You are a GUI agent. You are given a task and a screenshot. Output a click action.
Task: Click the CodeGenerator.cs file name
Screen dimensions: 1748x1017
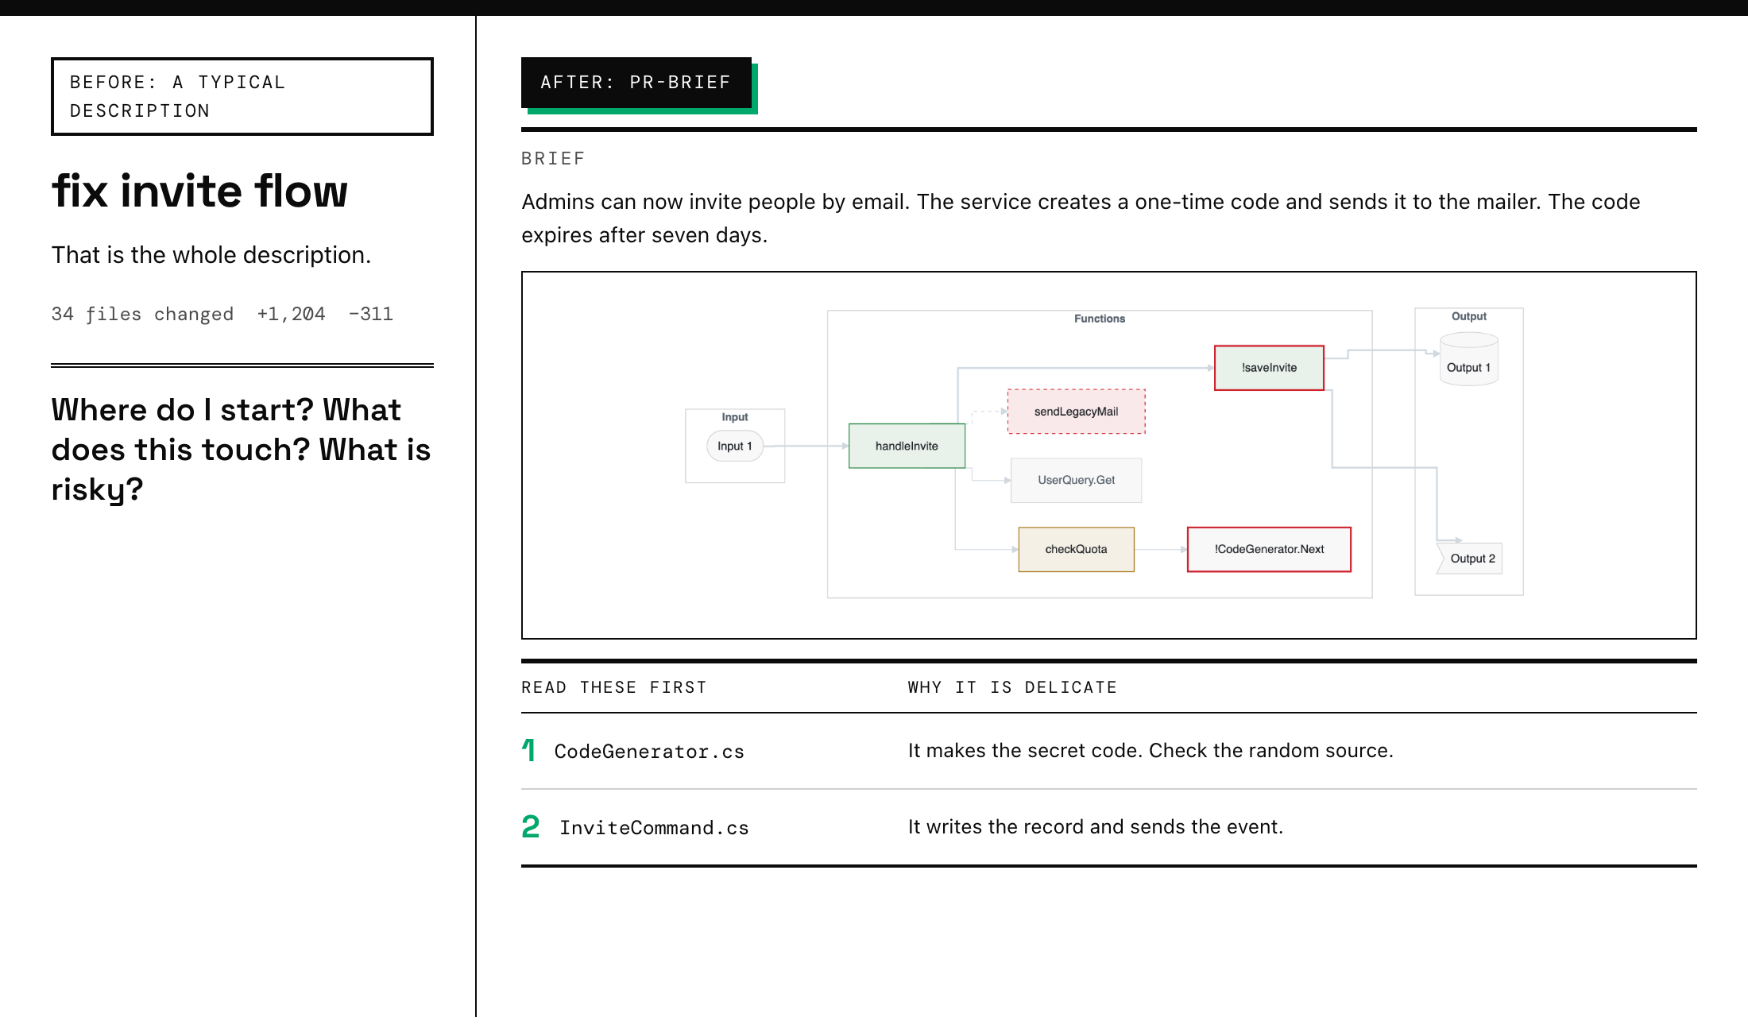pos(649,752)
